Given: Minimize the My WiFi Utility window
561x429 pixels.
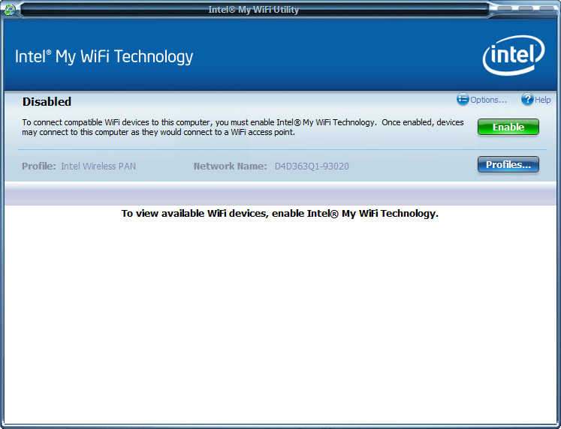Looking at the screenshot, I should pos(504,8).
